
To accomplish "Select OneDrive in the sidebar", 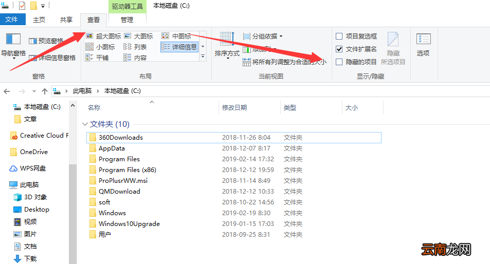I will click(29, 152).
